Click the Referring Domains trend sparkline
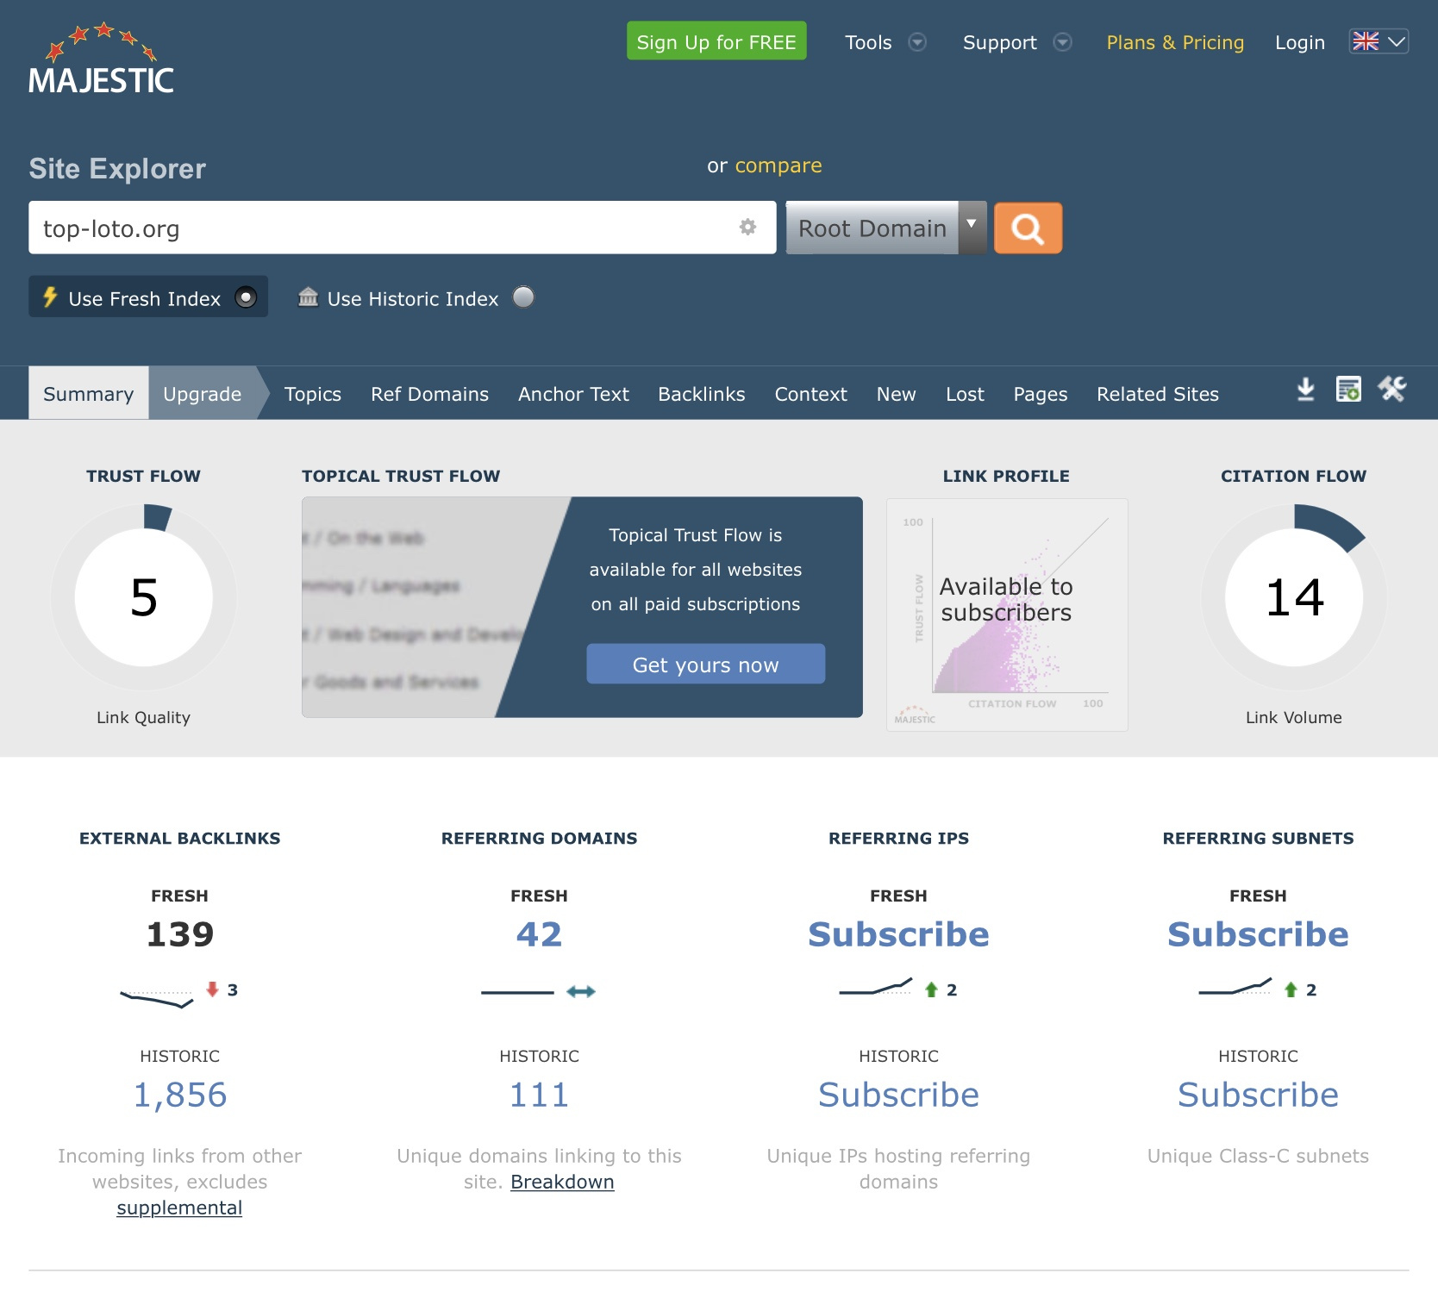1438x1292 pixels. point(517,993)
